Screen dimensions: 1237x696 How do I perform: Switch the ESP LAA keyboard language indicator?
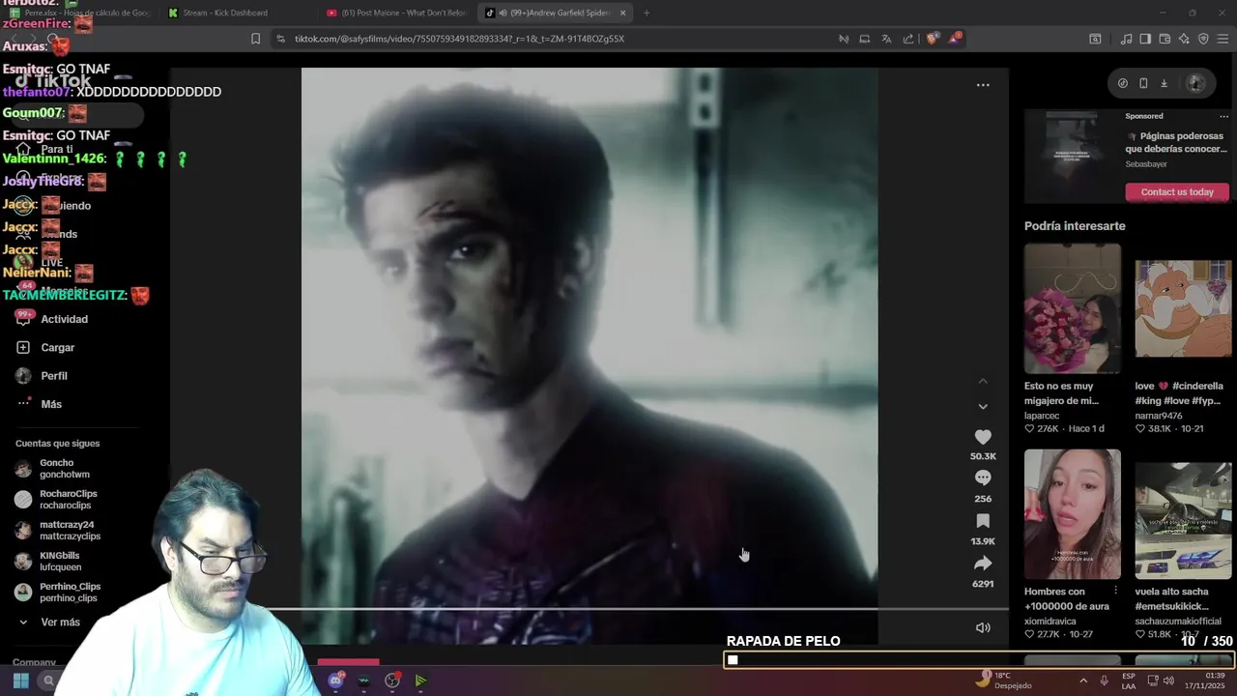pyautogui.click(x=1129, y=681)
